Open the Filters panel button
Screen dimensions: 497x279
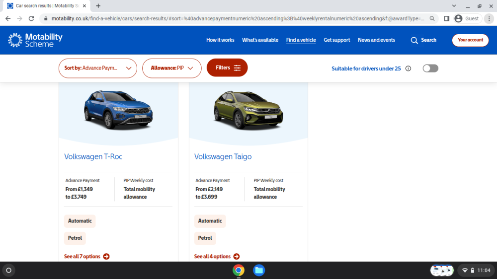[227, 68]
